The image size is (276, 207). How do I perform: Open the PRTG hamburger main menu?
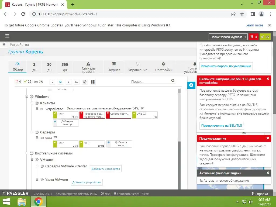(x=7, y=36)
